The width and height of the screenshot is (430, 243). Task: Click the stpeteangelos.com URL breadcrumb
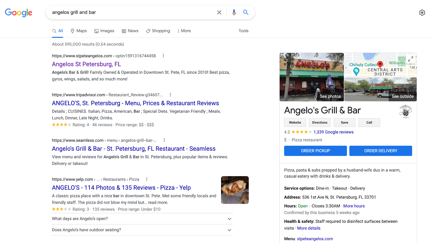(104, 56)
